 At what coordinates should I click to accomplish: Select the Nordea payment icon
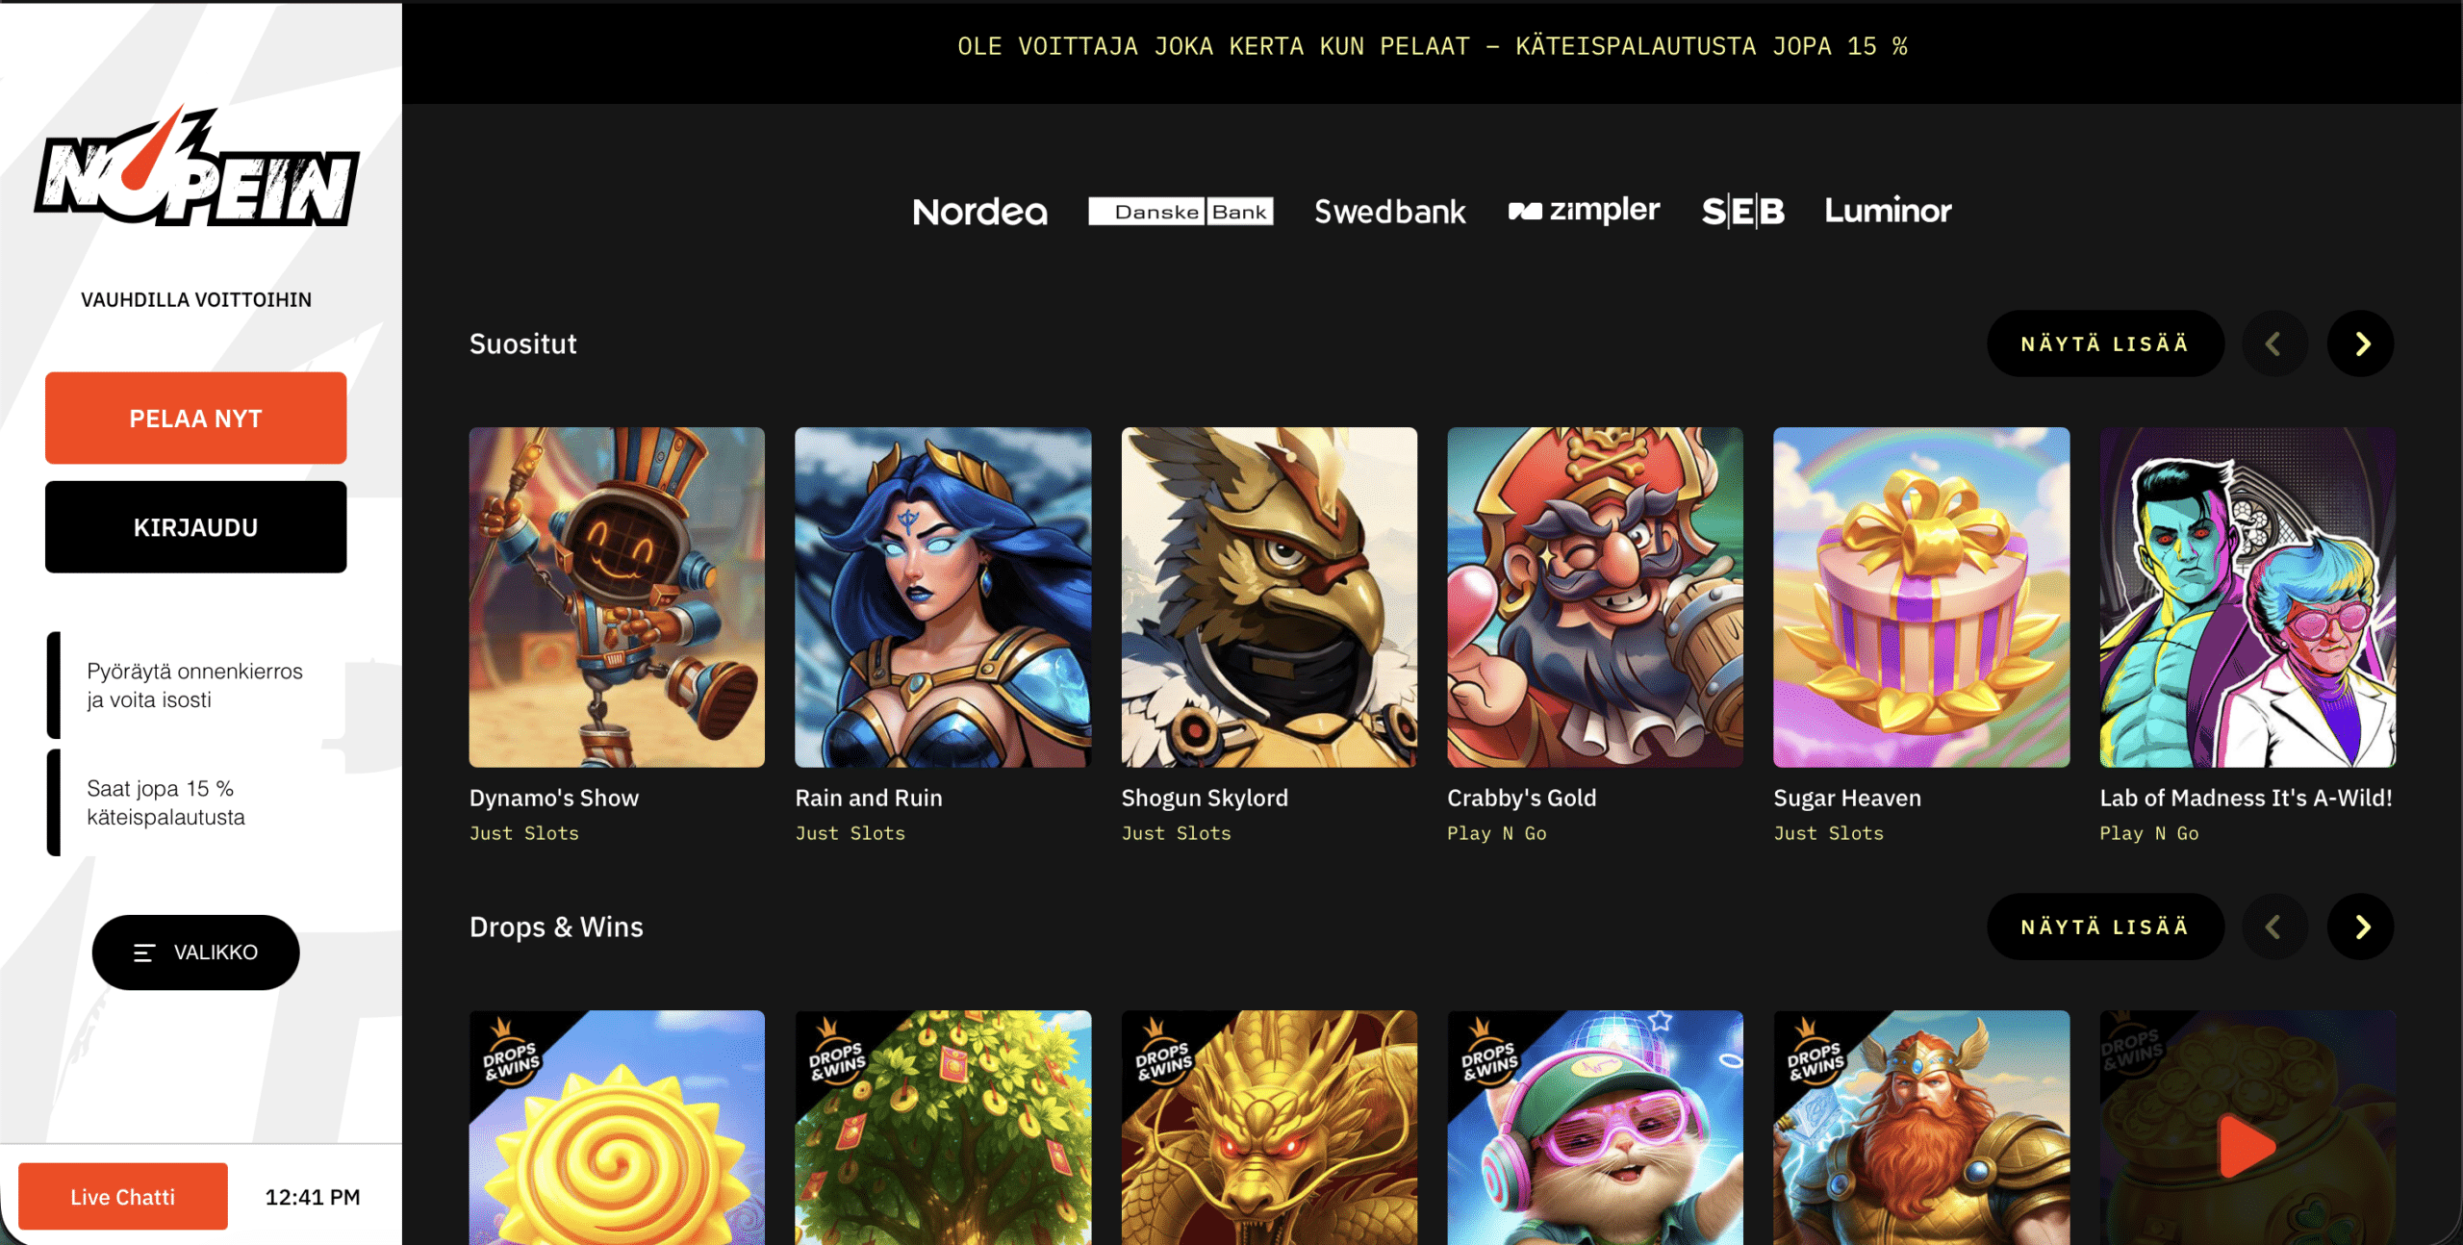coord(980,213)
